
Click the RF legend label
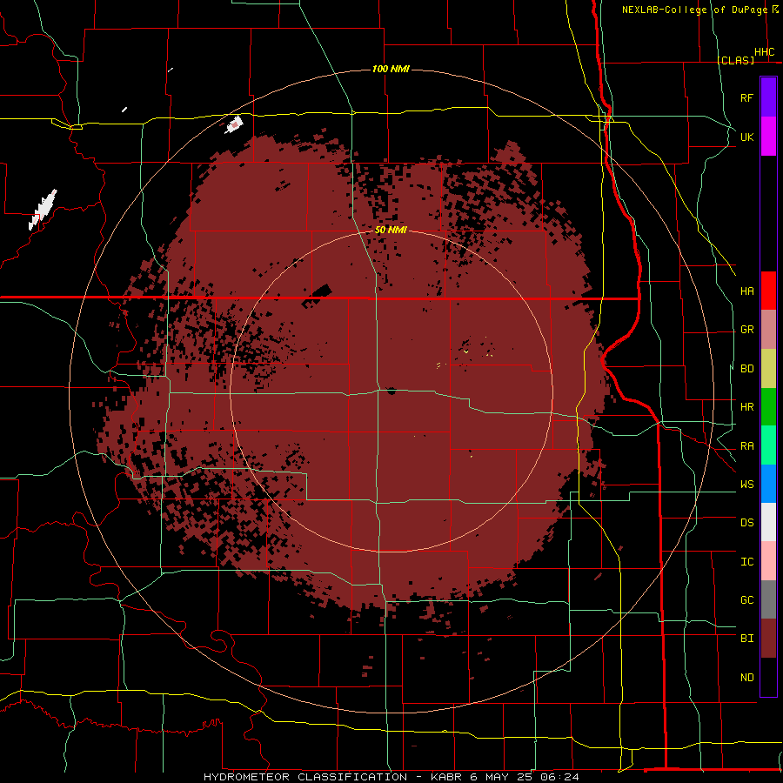(746, 97)
